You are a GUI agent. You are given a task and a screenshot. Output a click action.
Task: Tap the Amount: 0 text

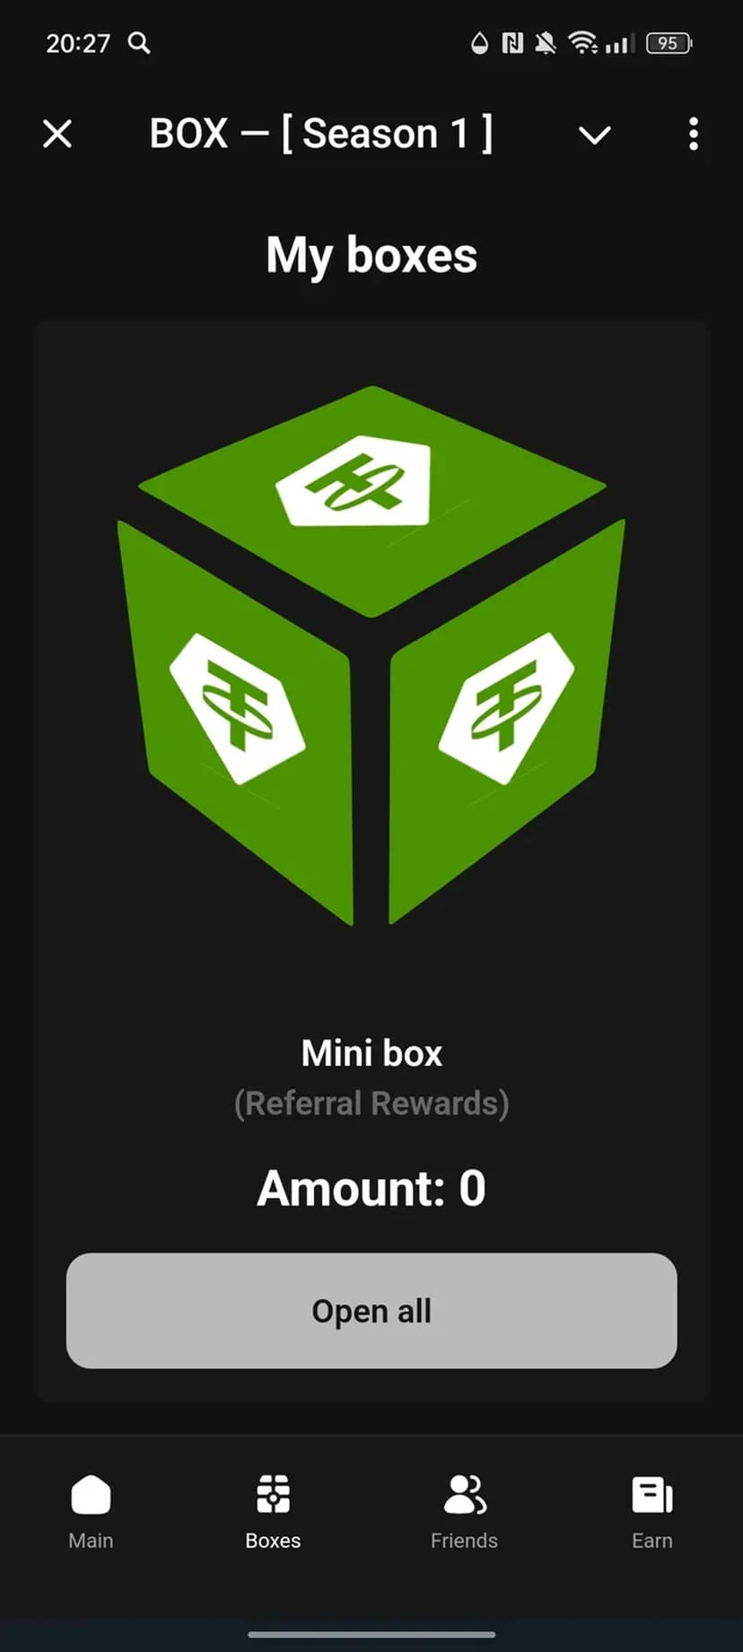[x=371, y=1188]
